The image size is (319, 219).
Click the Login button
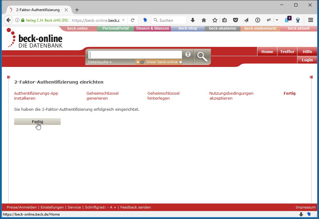click(x=307, y=60)
